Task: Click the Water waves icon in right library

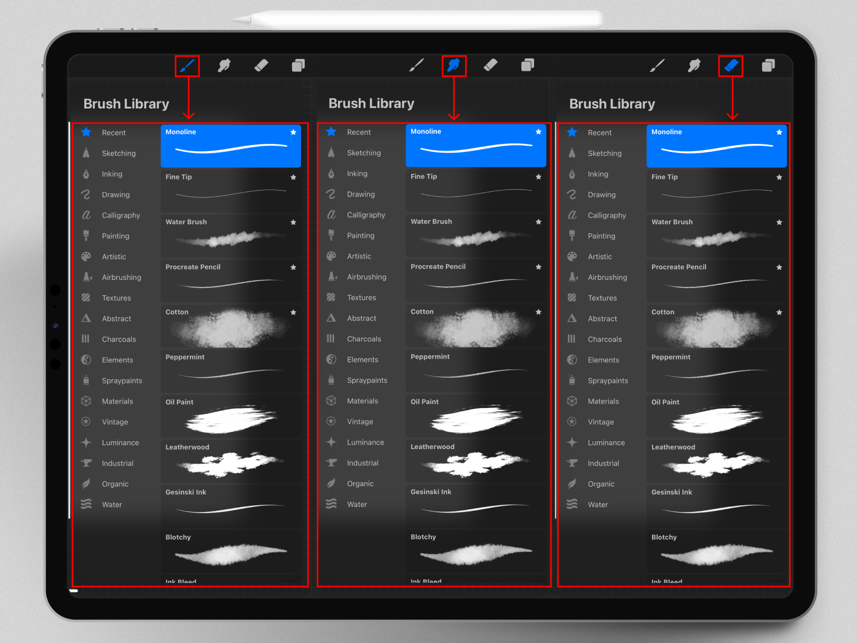Action: [572, 504]
